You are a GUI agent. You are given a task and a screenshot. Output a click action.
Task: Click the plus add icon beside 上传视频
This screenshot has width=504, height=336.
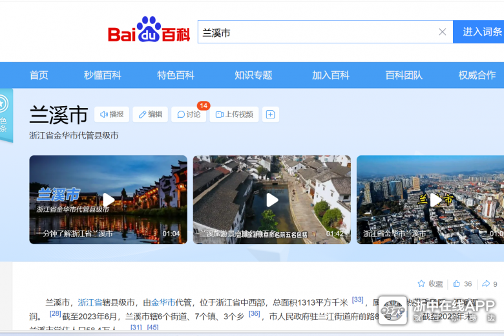coord(271,115)
